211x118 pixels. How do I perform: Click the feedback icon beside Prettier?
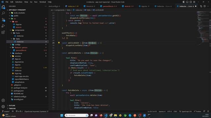tap(204, 111)
